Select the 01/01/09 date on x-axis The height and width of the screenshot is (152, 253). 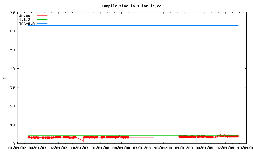[x=184, y=148]
